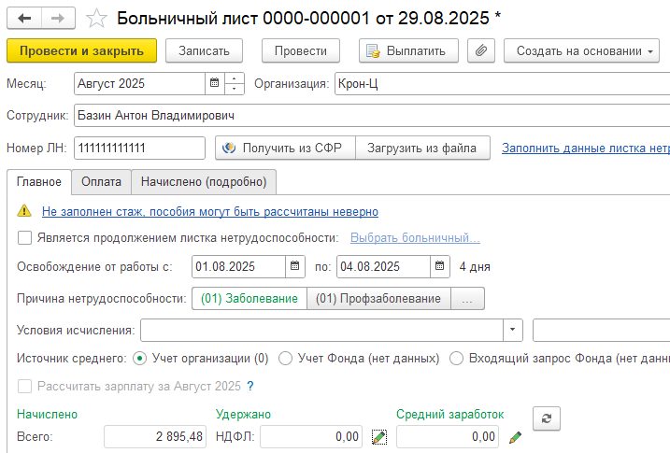
Task: Select 'Учет Фонда (нет данных)' radio option
Action: pos(286,358)
